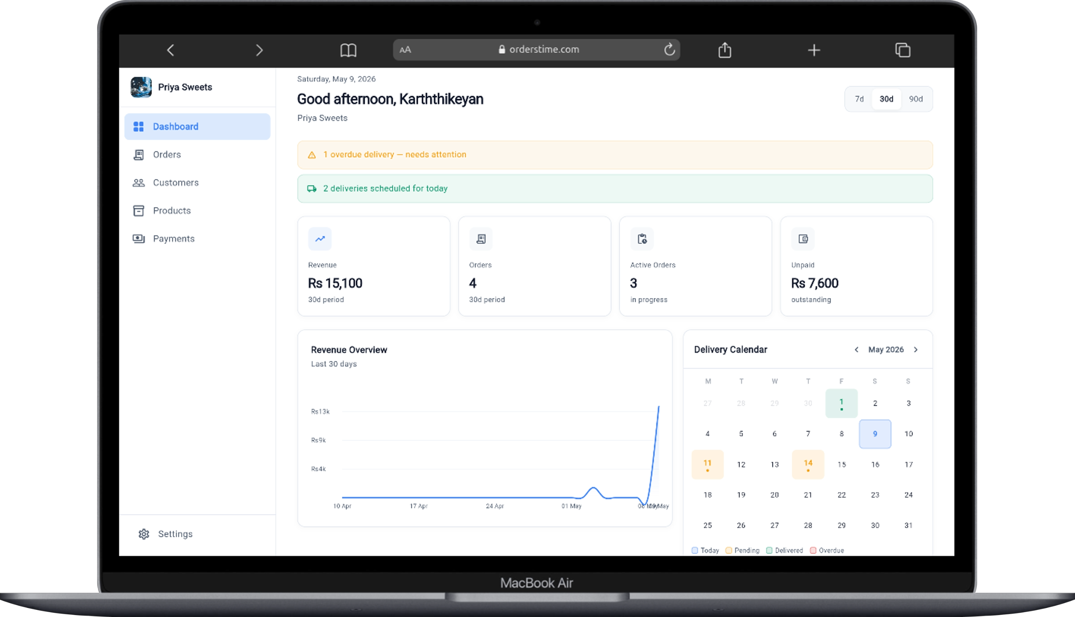
Task: Click the Delivered legend swatch
Action: (769, 550)
